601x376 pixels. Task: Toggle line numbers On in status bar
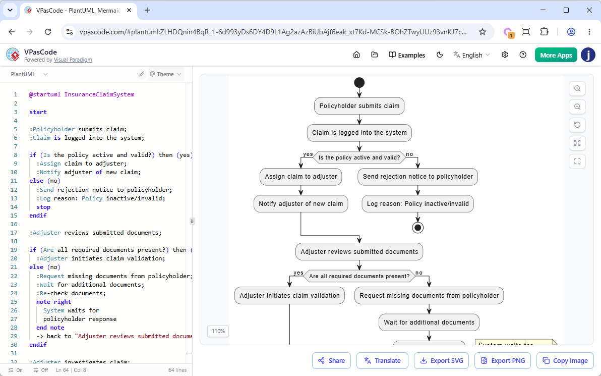tap(16, 370)
